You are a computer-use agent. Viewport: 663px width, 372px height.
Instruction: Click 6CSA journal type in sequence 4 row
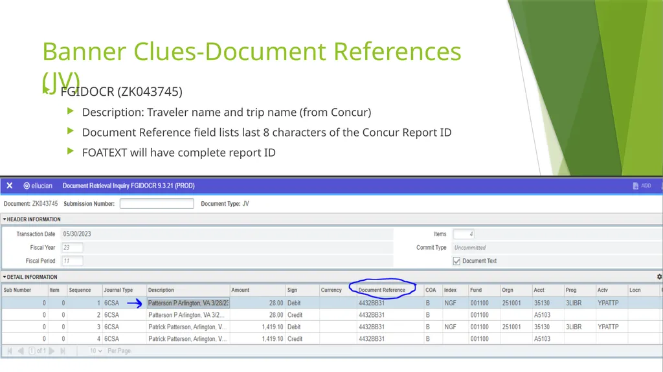[111, 338]
